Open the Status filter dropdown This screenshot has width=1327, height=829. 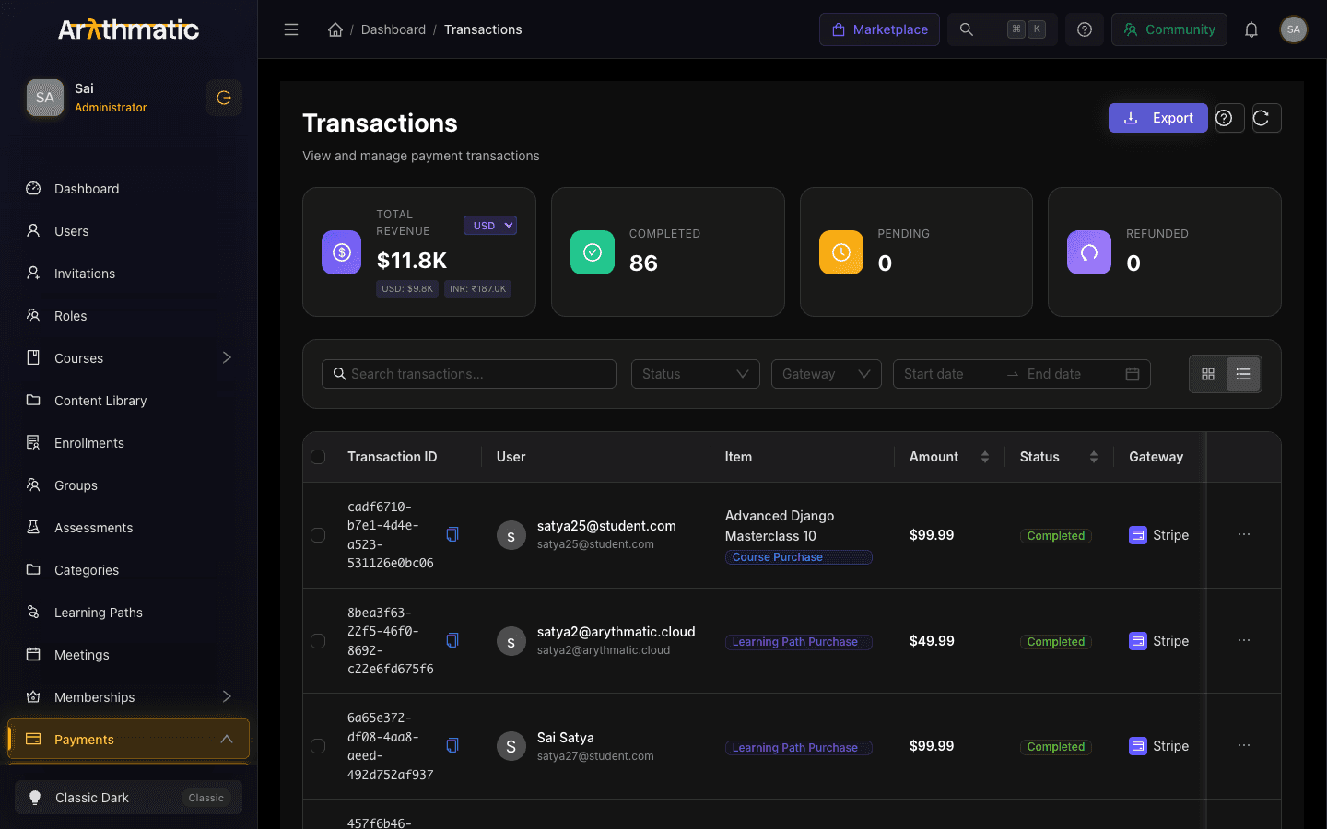coord(696,374)
